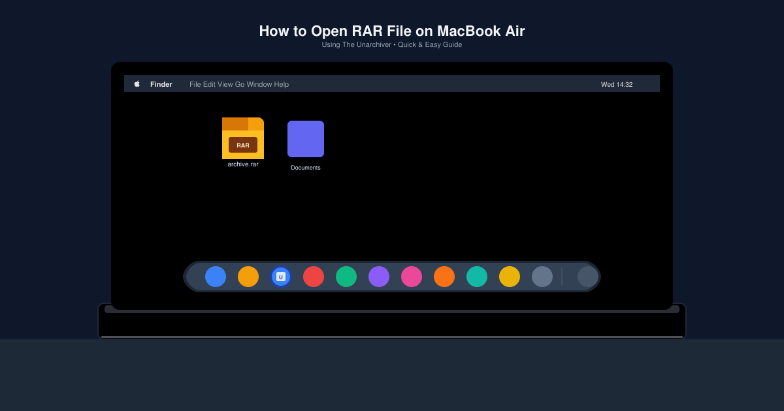
Task: Click the pink dock icon
Action: [412, 277]
